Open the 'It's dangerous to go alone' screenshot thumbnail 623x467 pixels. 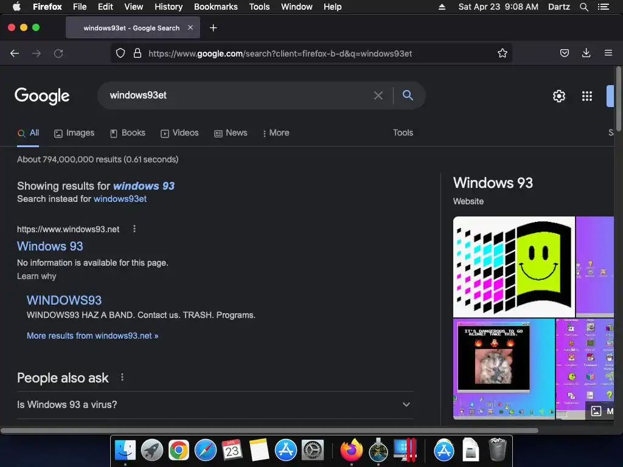point(504,369)
